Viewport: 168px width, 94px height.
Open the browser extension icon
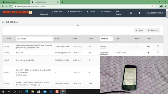click(161, 6)
